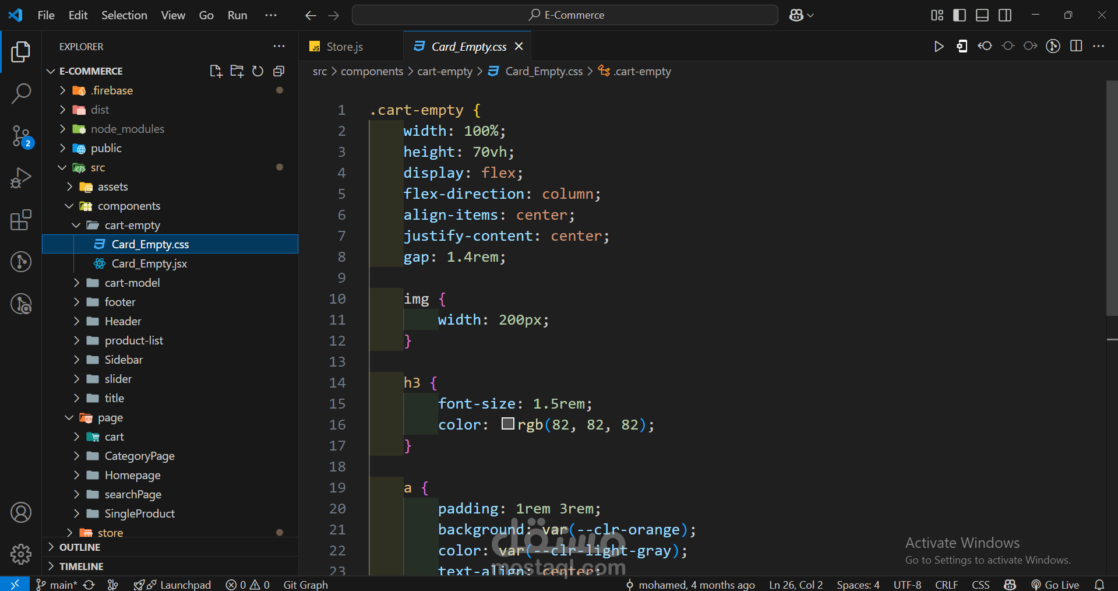Click Git Graph in status bar
The height and width of the screenshot is (591, 1118).
point(305,585)
